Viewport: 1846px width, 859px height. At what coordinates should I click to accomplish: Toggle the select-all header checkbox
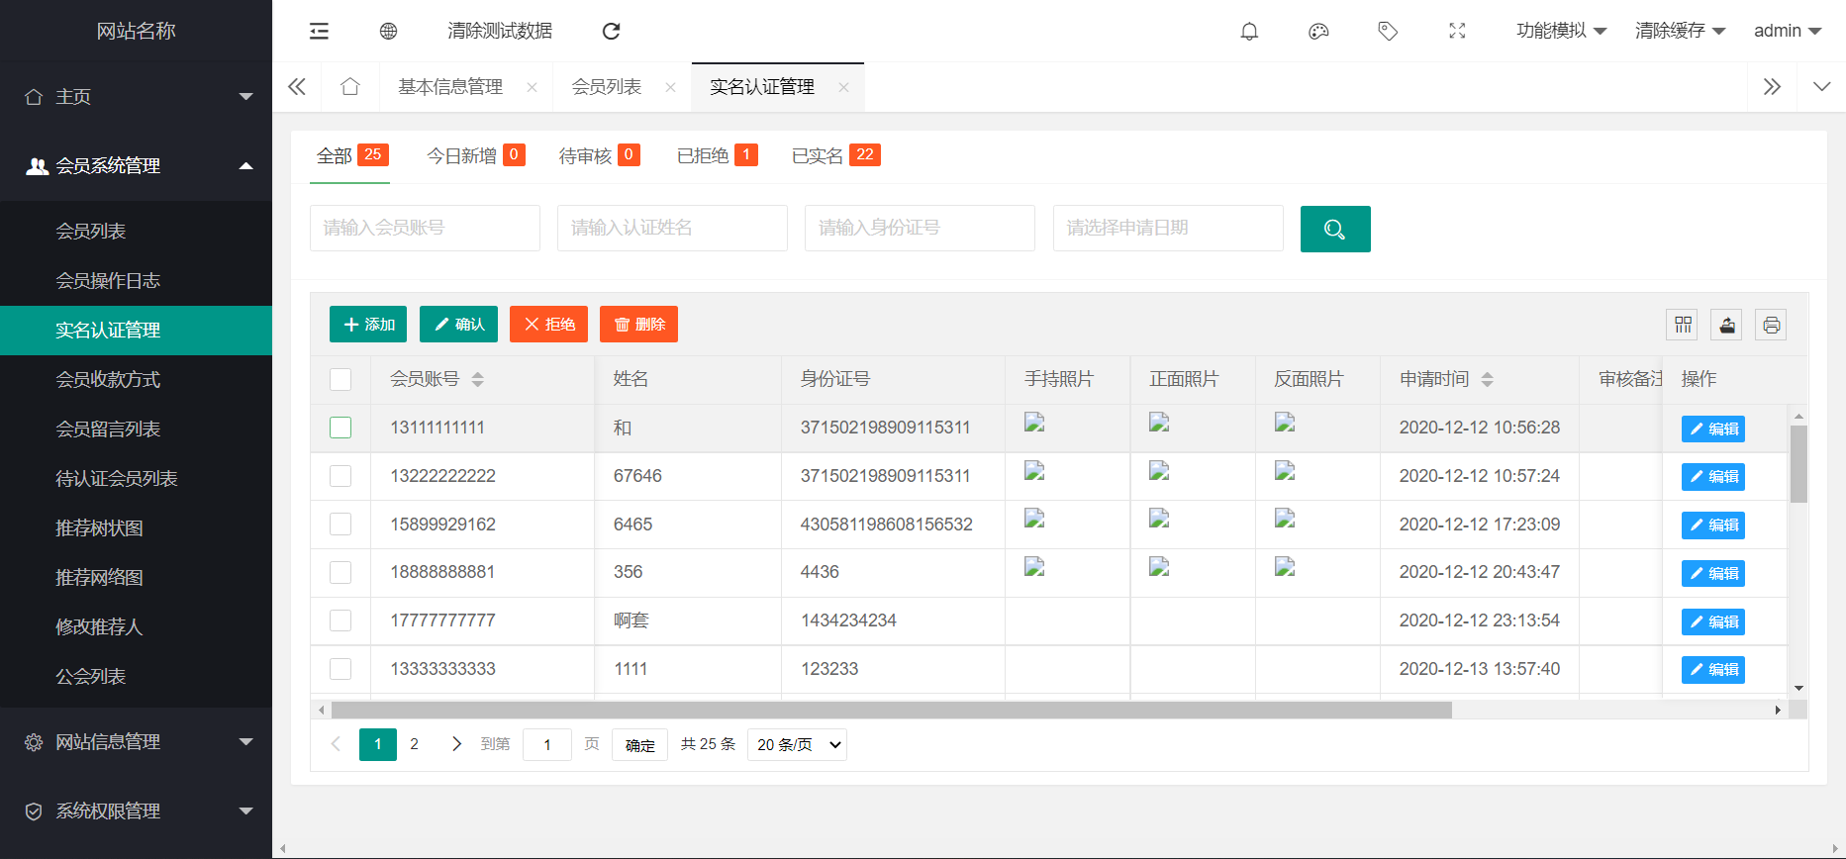click(340, 379)
